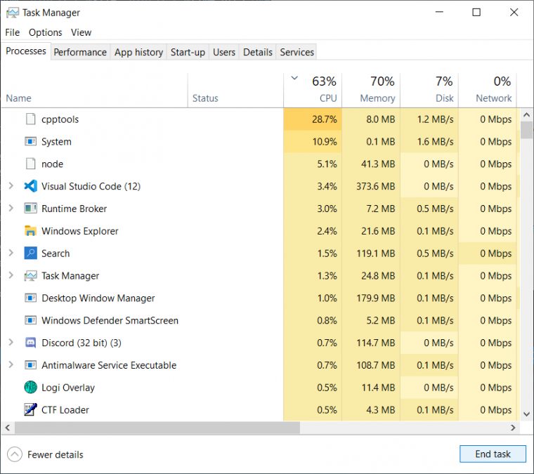Click the node process file icon
Viewport: 534px width, 474px height.
click(x=31, y=164)
